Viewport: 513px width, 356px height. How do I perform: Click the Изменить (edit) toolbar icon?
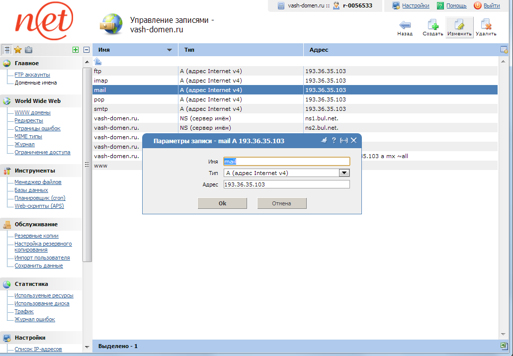[459, 25]
